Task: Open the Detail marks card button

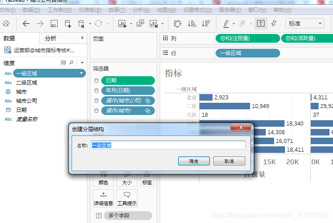Action: [103, 198]
